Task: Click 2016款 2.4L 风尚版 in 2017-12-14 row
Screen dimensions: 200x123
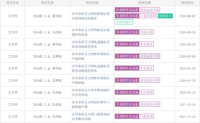Action: point(47,117)
